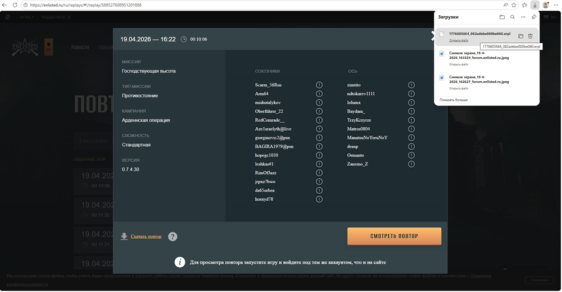
Task: Click info icon beside hornyd78
Action: 319,200
